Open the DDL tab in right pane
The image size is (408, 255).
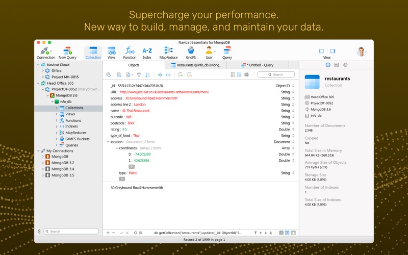pos(337,65)
